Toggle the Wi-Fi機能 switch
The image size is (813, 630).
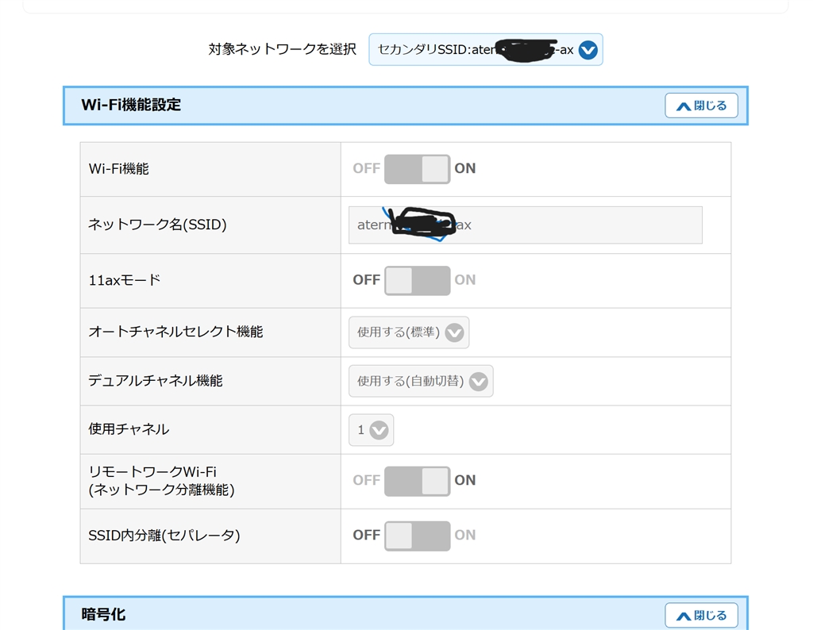click(417, 169)
